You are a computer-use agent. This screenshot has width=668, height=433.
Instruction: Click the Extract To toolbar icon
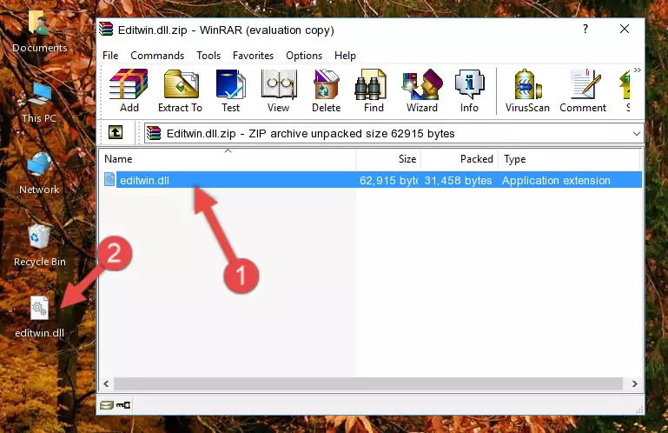click(x=180, y=90)
